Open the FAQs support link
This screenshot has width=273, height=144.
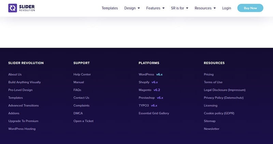pyautogui.click(x=77, y=90)
